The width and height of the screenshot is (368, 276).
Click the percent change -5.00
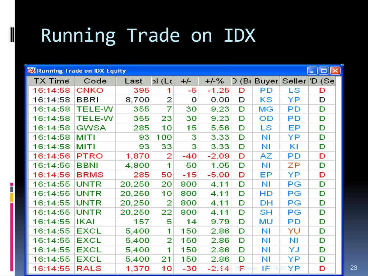[x=218, y=175]
